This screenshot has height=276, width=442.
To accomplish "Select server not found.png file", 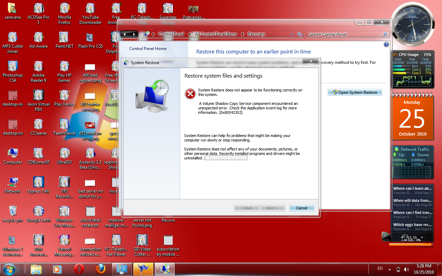I will click(142, 223).
